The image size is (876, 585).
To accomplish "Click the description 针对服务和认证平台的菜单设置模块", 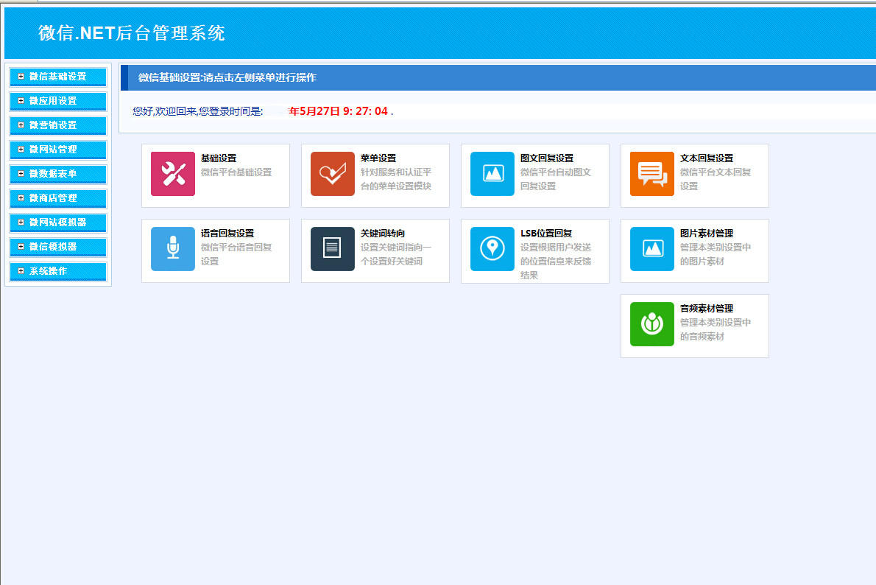I will tap(396, 179).
